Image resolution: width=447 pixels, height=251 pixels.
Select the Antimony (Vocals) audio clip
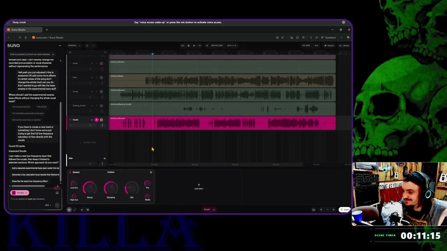pyautogui.click(x=222, y=123)
